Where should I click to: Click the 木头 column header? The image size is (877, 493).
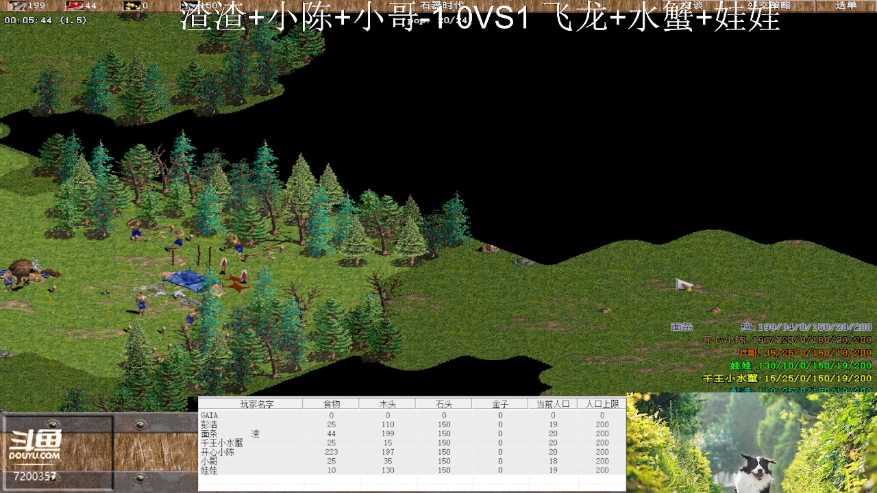click(388, 404)
